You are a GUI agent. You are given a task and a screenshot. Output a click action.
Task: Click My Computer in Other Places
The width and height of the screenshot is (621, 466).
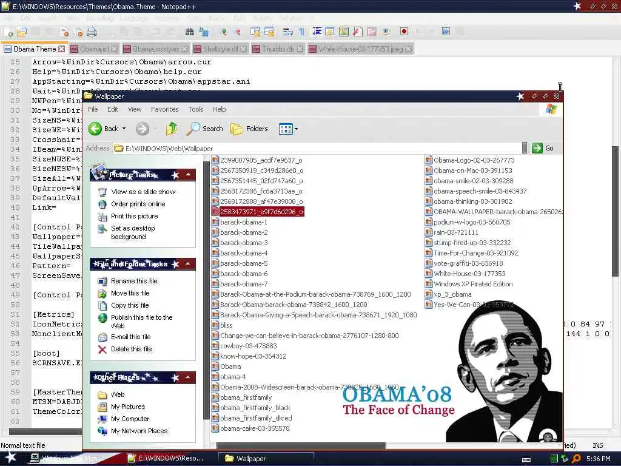130,419
